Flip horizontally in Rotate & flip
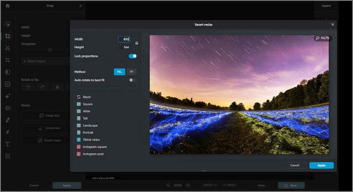This screenshot has width=353, height=192. pos(57,87)
